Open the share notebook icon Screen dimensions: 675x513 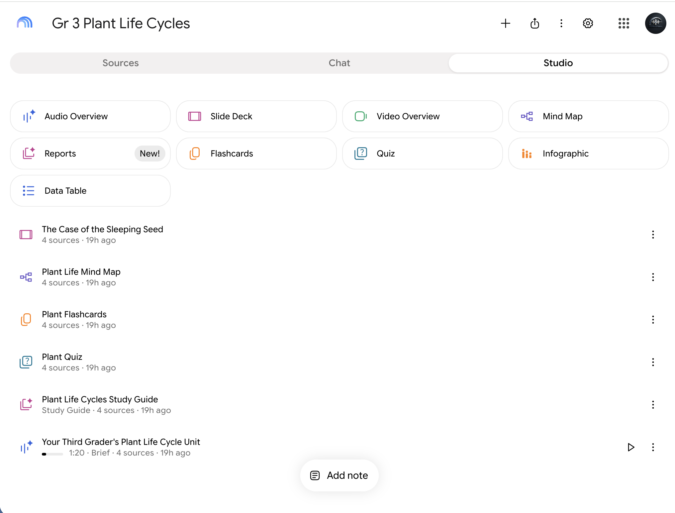(x=535, y=23)
